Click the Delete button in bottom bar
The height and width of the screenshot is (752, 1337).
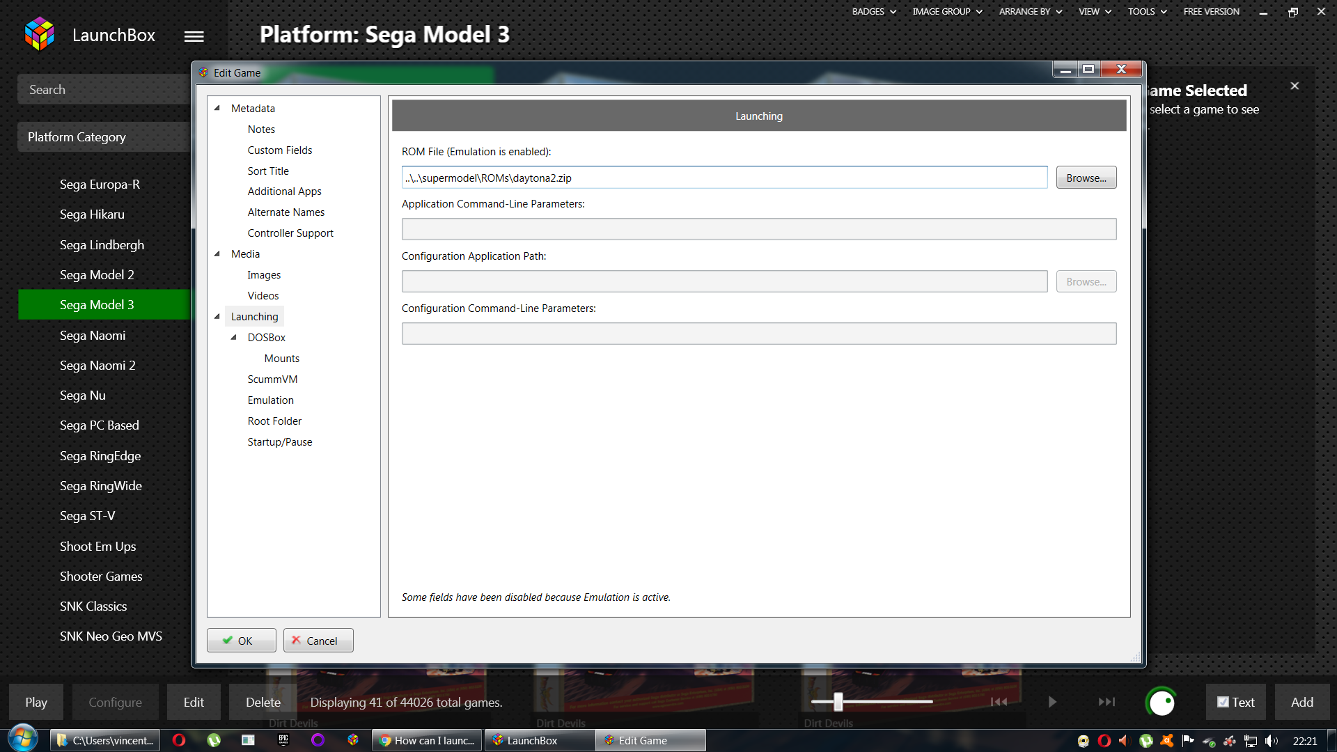pos(263,702)
